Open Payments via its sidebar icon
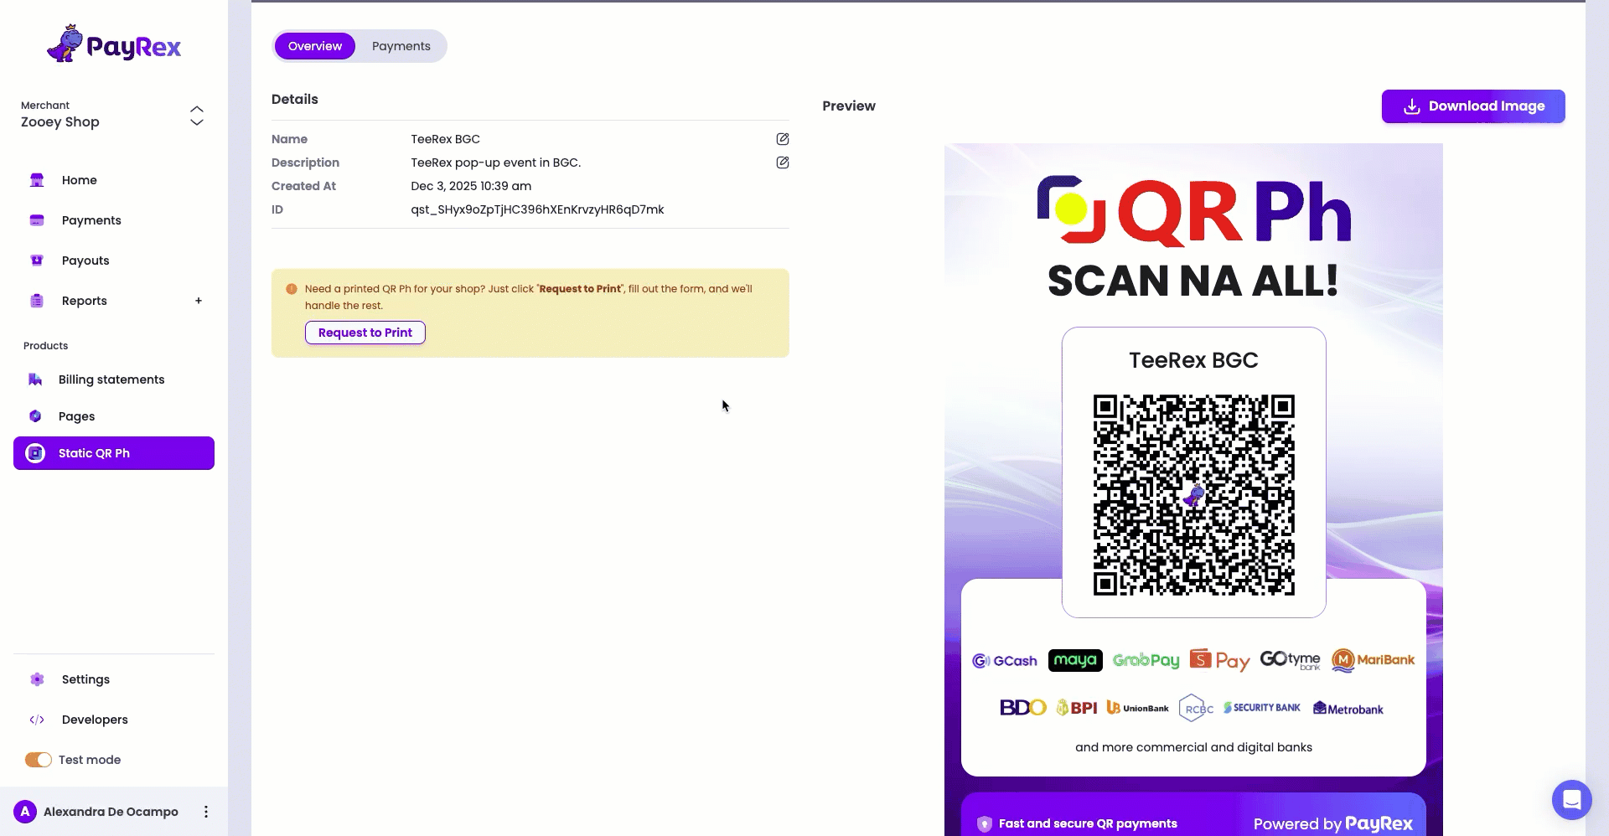1609x836 pixels. coord(34,219)
